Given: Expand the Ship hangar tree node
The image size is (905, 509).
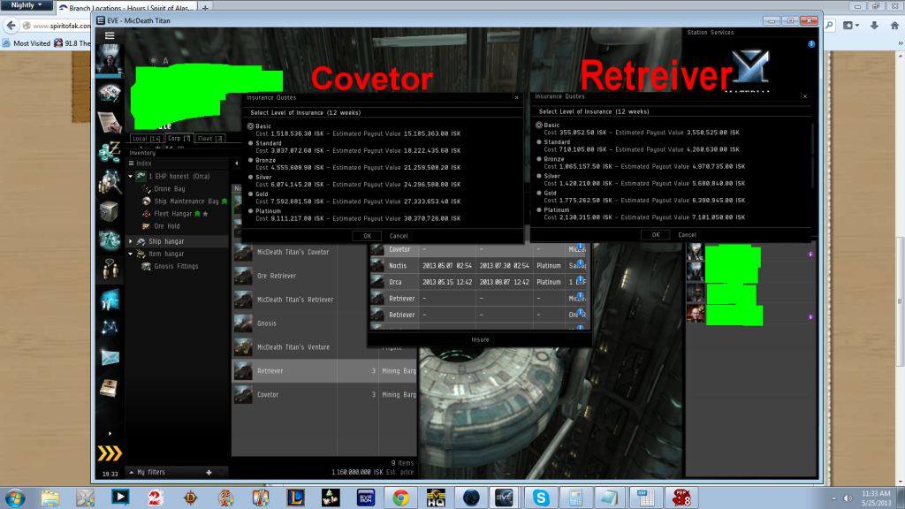Looking at the screenshot, I should [x=131, y=241].
